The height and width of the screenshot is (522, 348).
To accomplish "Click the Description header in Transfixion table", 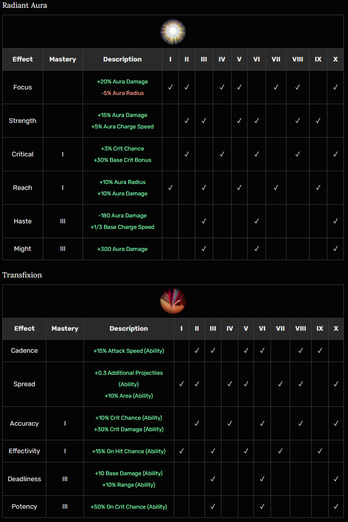I will click(x=129, y=328).
